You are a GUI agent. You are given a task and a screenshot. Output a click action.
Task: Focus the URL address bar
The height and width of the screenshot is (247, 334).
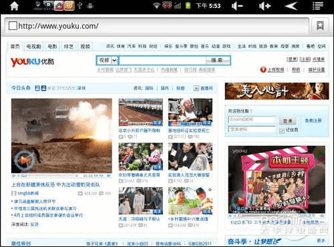coord(157,26)
